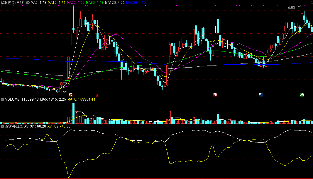Click the 5.08 high price label
This screenshot has width=313, height=179.
coord(292,8)
